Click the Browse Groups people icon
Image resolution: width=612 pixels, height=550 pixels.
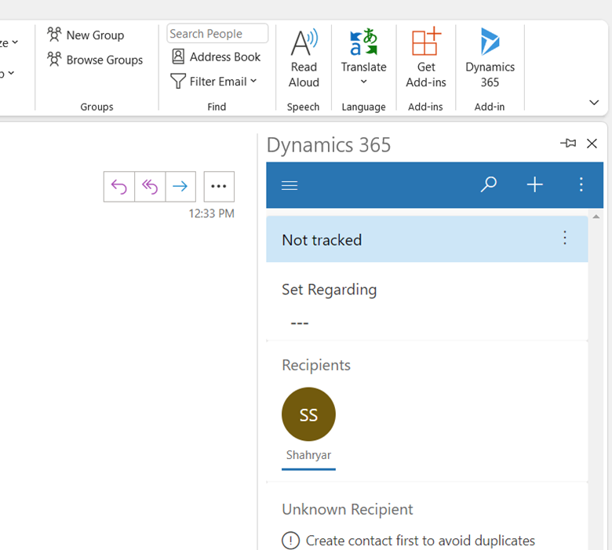[x=54, y=60]
